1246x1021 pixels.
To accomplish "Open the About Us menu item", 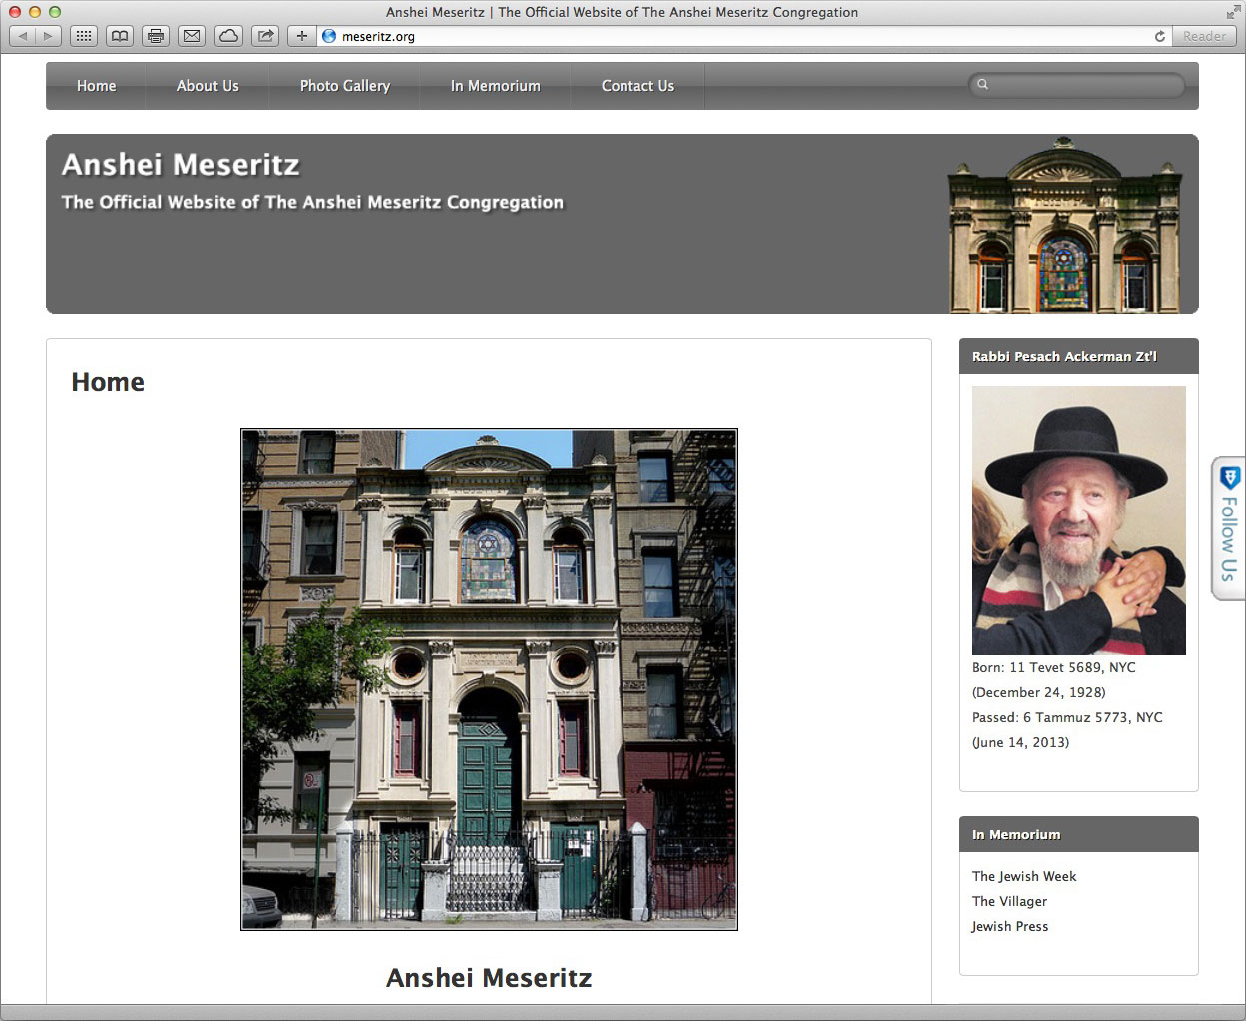I will [x=207, y=86].
